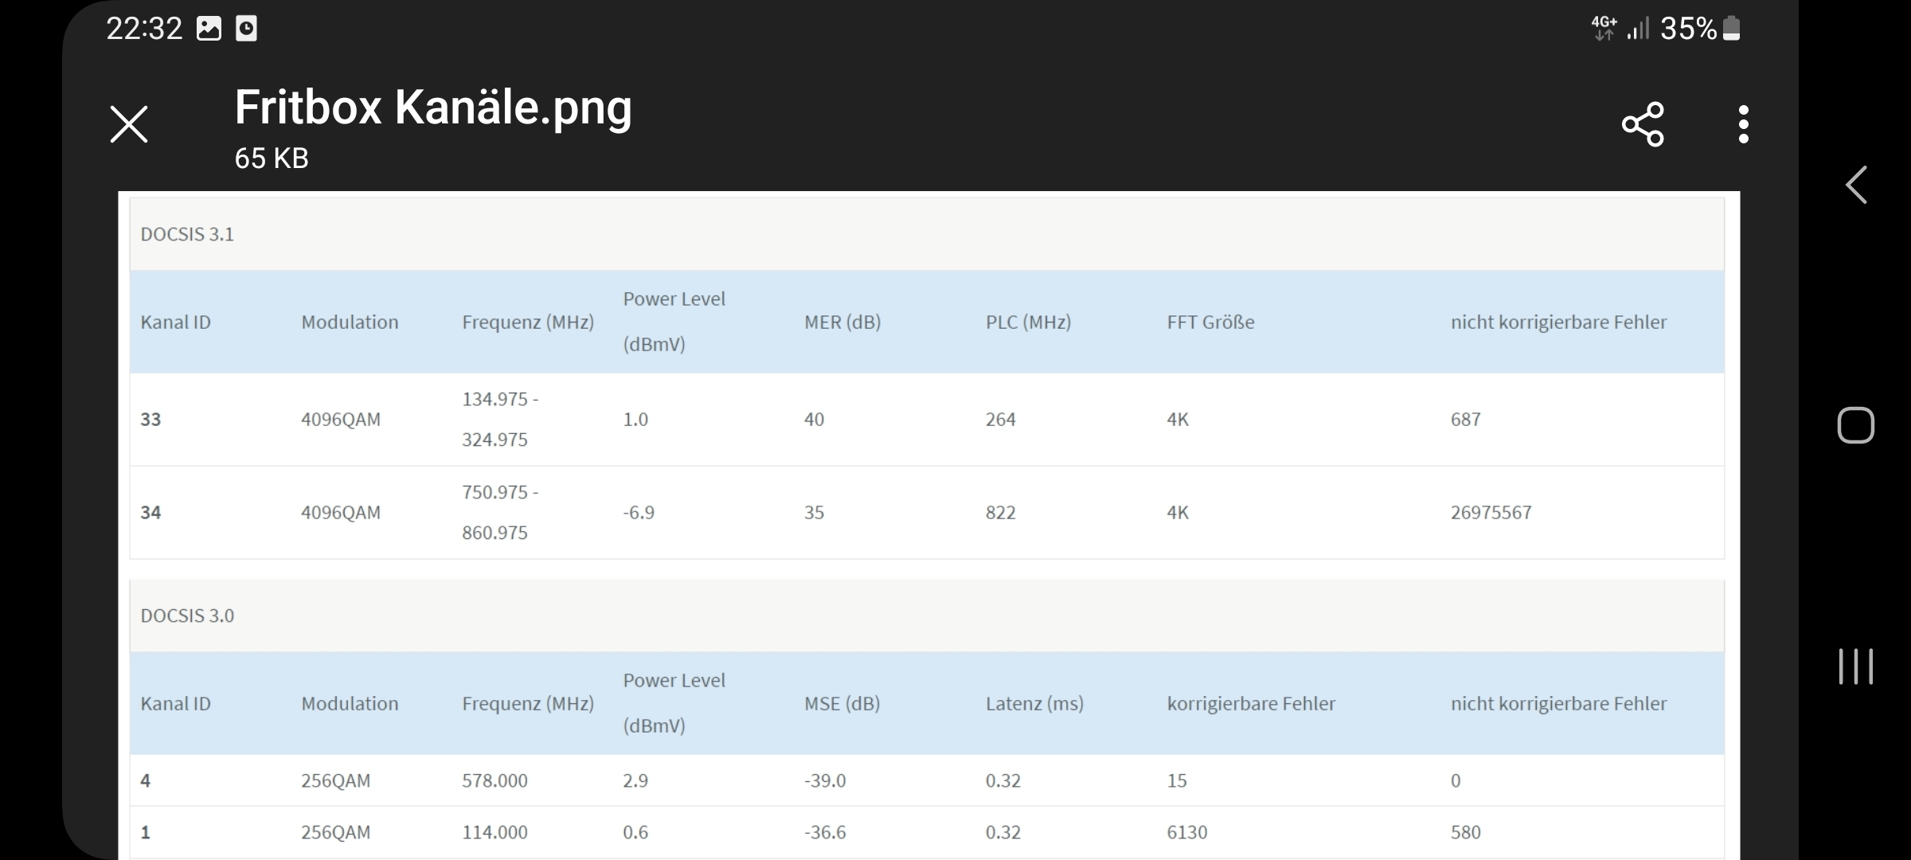This screenshot has width=1911, height=860.
Task: Select channel ID 33 cell
Action: (150, 420)
